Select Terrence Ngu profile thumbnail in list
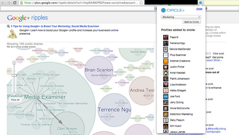Screen dimensions: 239x135 tap(166, 43)
